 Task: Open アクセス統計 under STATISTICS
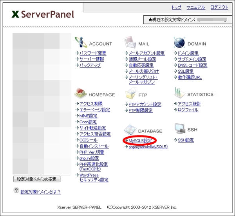click(189, 104)
